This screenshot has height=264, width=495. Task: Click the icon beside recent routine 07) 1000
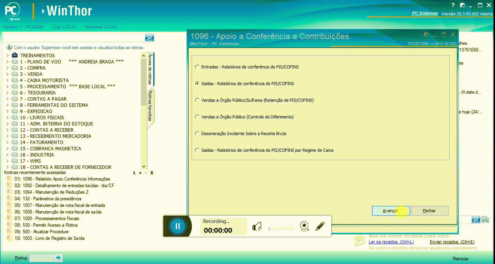pos(9,218)
